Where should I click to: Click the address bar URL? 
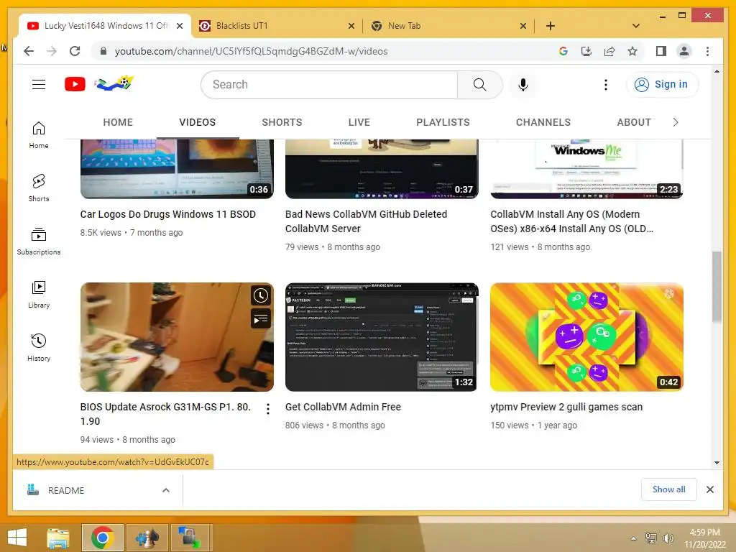[x=251, y=51]
